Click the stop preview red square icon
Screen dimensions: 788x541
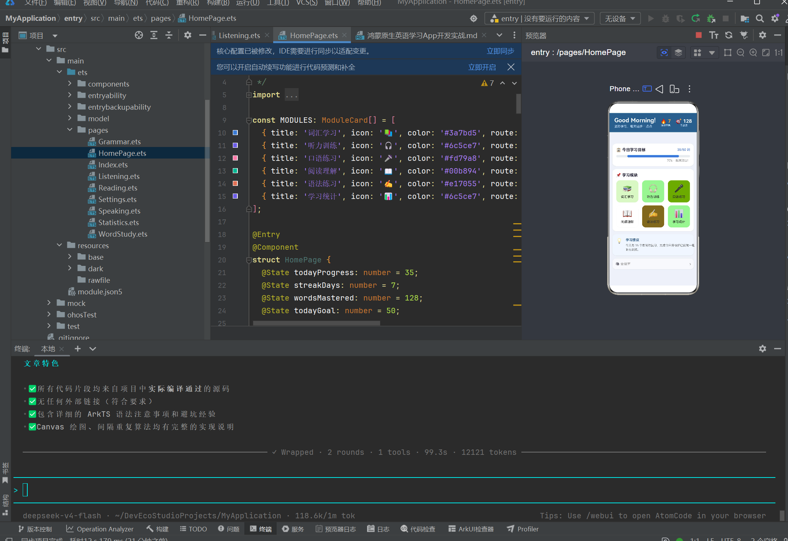click(699, 35)
